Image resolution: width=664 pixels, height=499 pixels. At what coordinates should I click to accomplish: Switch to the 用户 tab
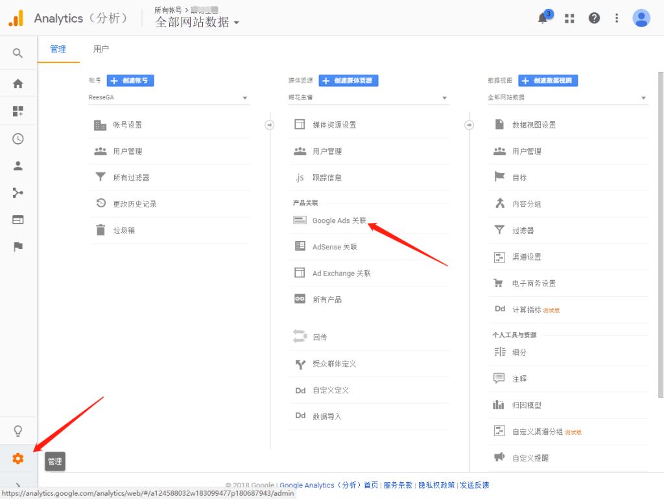101,49
